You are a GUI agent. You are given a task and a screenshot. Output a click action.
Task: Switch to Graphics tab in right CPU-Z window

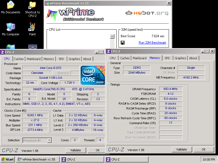click(x=180, y=58)
